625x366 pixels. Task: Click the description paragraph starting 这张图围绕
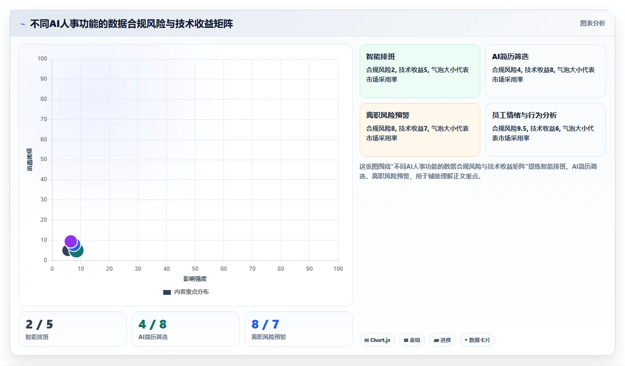(x=478, y=171)
